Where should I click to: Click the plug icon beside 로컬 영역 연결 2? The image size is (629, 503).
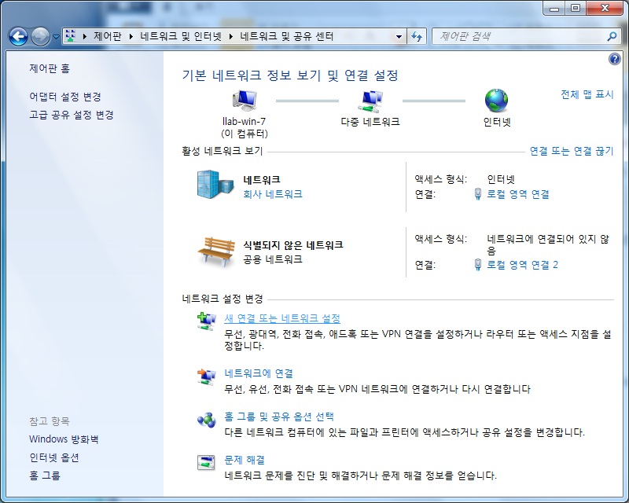(478, 265)
